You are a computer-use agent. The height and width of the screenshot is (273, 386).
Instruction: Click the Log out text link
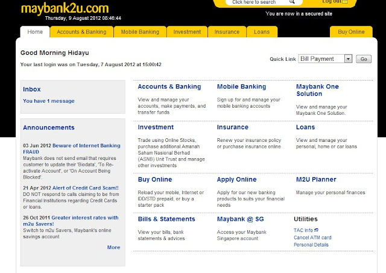332,1
